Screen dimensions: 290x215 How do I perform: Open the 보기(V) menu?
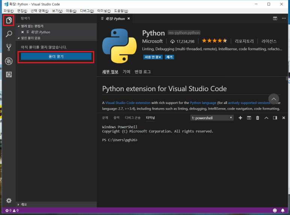click(x=57, y=11)
